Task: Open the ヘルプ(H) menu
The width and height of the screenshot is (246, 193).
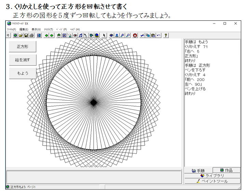Action: pos(75,29)
